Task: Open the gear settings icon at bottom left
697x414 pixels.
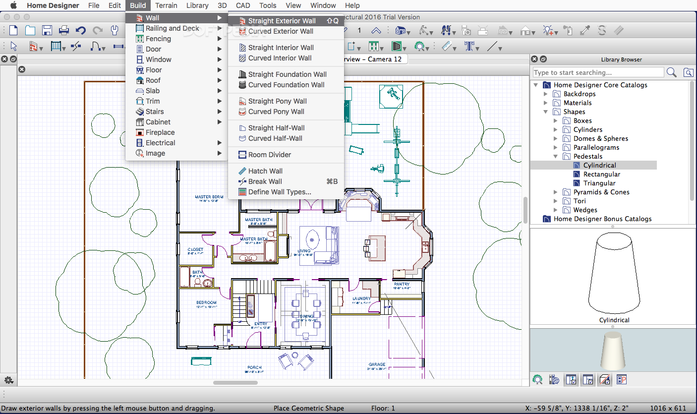Action: pos(8,380)
